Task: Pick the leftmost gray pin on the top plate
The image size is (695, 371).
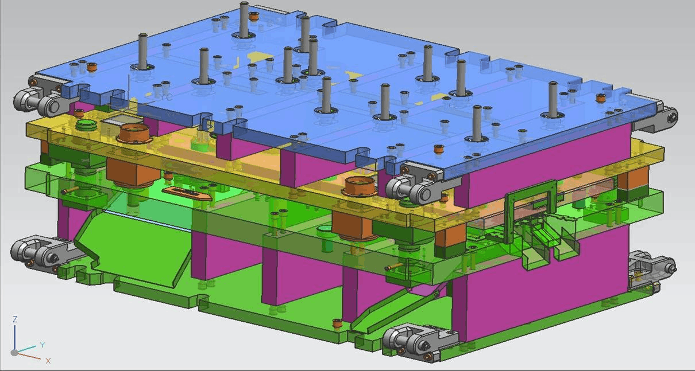Action: (x=142, y=50)
